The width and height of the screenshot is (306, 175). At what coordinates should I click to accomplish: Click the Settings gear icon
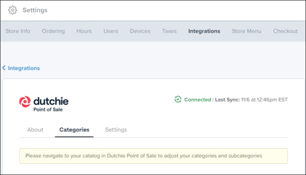13,10
